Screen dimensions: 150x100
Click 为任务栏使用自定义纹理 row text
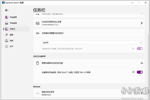[x=51, y=22]
